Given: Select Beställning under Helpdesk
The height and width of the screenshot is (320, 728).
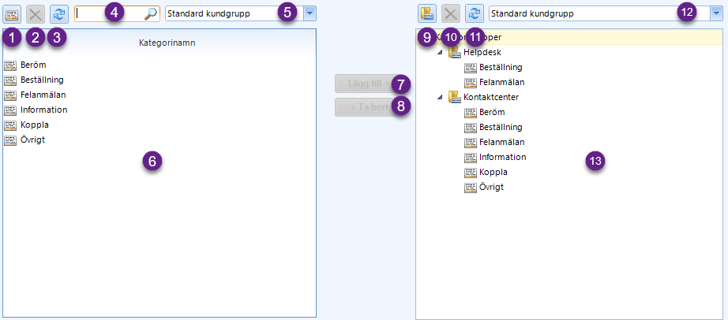Looking at the screenshot, I should point(501,67).
